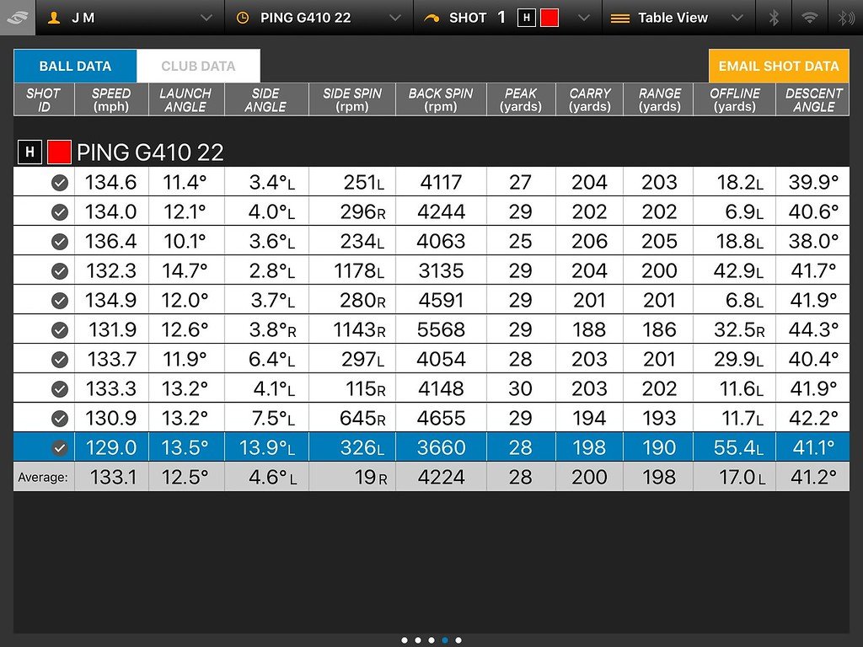Uncheck the shot with speed 136.4
This screenshot has width=863, height=647.
60,242
